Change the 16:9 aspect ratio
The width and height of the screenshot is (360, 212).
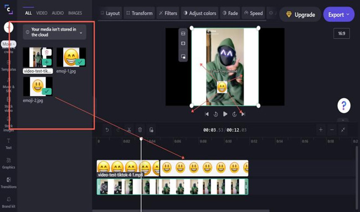click(x=341, y=34)
